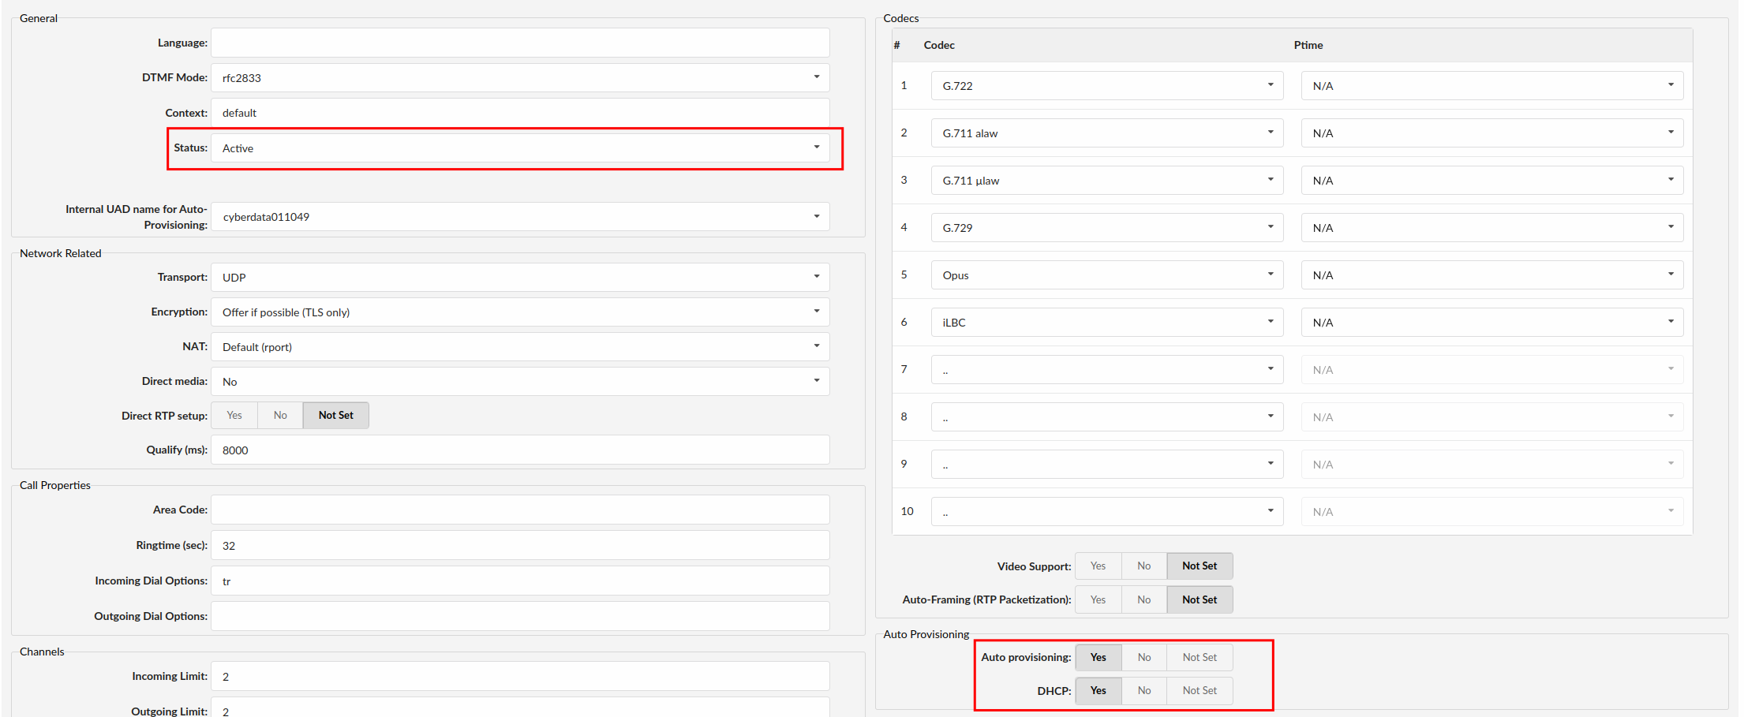
Task: Open the empty codec 7 dropdown
Action: [x=1107, y=370]
